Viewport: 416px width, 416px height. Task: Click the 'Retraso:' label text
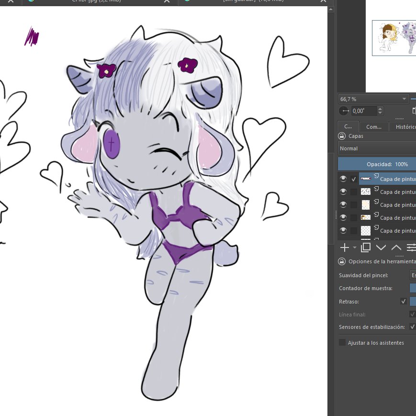[349, 302]
